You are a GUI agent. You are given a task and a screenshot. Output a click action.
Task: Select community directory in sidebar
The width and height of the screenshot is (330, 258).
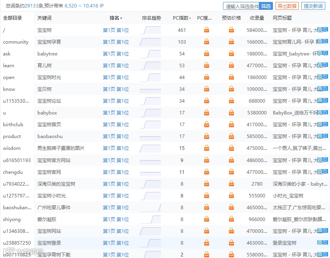[x=16, y=42]
